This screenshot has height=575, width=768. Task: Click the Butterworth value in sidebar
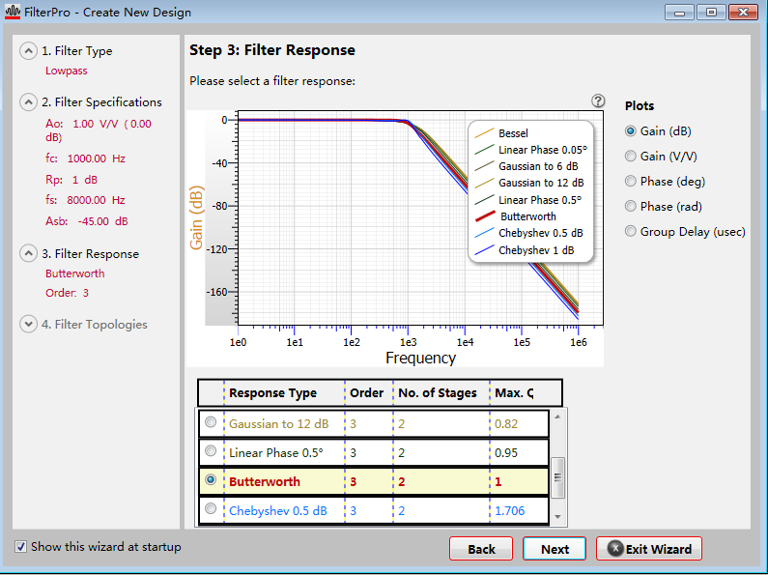75,273
